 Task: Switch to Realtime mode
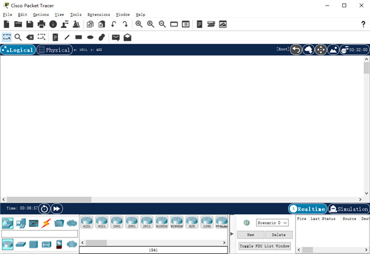306,209
